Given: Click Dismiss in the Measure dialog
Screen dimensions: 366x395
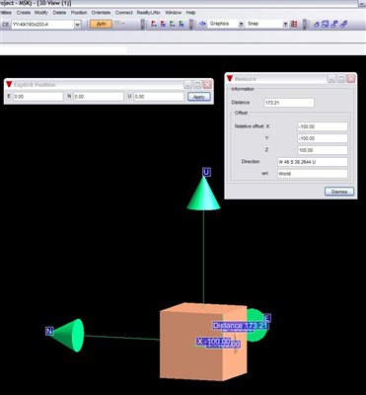Looking at the screenshot, I should pos(339,192).
